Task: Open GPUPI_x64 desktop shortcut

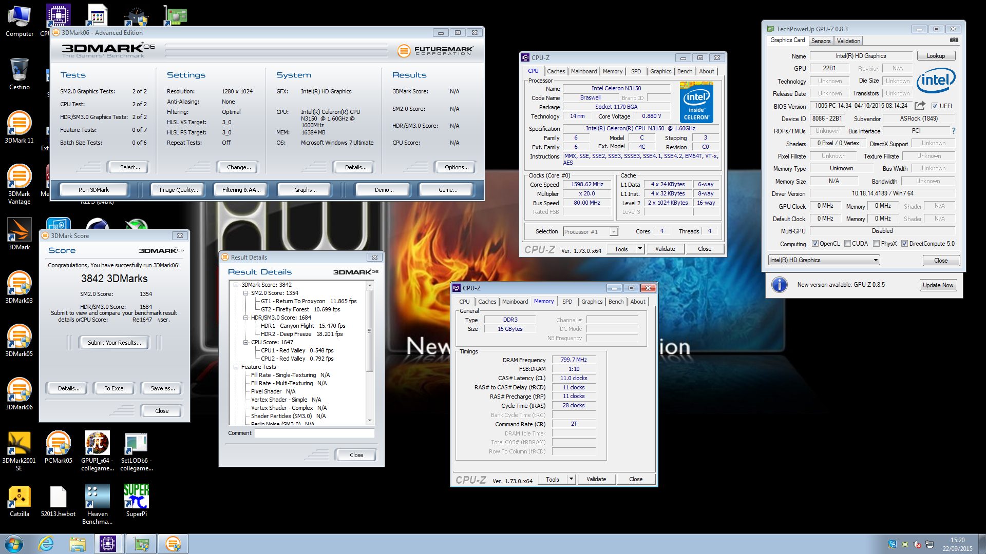Action: [x=98, y=451]
